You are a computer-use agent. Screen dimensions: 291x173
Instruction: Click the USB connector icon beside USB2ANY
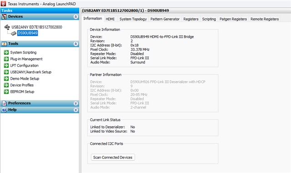coord(7,27)
